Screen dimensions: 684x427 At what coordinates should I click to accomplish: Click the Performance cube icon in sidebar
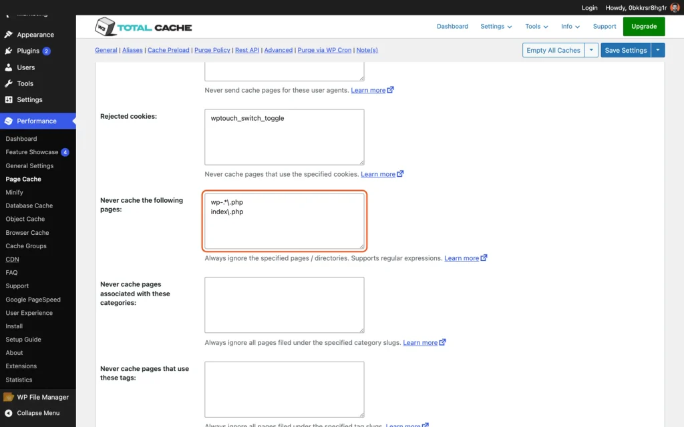tap(8, 121)
